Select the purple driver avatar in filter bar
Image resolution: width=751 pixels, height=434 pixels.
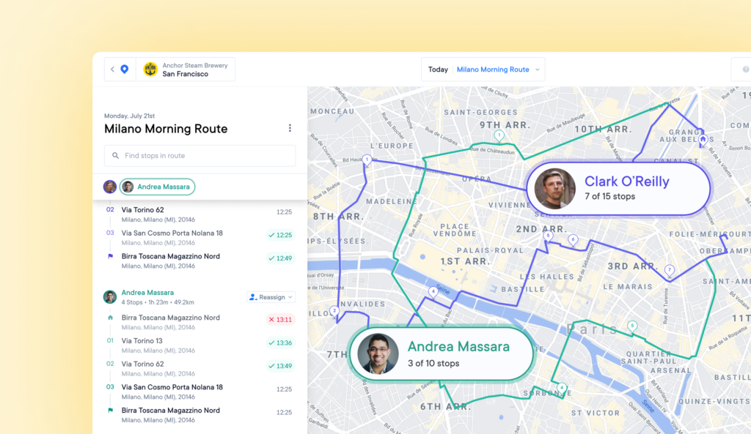click(109, 187)
